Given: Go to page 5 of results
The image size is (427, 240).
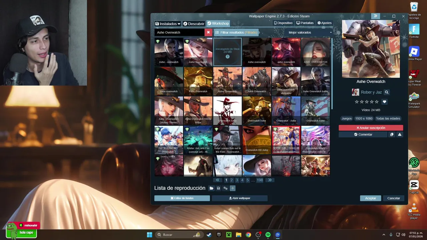Looking at the screenshot, I should pos(248,180).
